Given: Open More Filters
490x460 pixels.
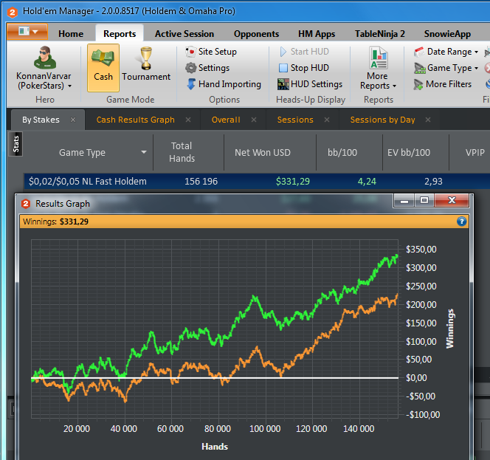Looking at the screenshot, I should (443, 84).
